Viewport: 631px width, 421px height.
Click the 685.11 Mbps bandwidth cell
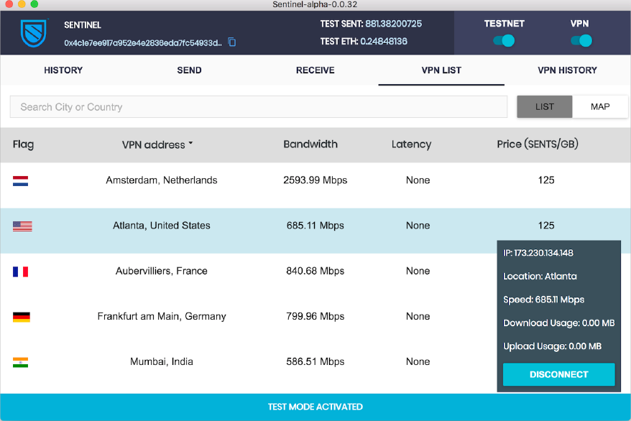(x=315, y=226)
